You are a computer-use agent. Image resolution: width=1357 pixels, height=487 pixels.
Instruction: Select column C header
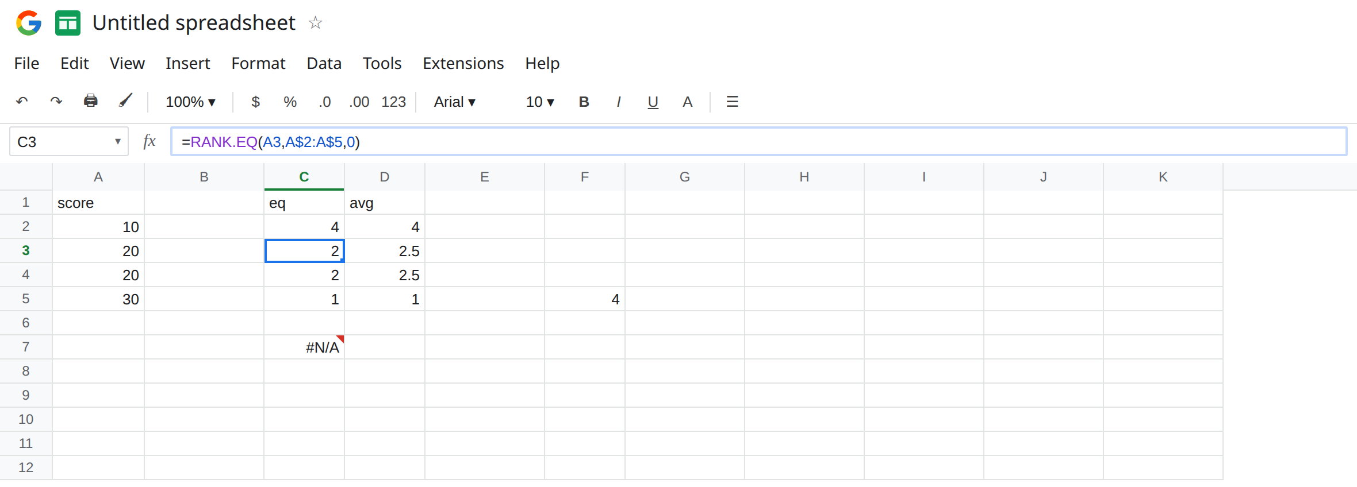tap(304, 177)
